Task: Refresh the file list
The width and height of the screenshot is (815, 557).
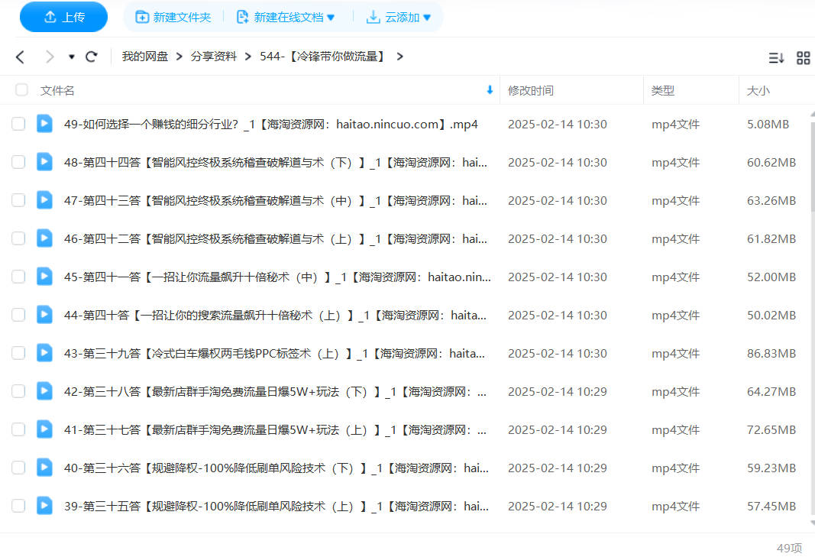Action: [x=92, y=57]
